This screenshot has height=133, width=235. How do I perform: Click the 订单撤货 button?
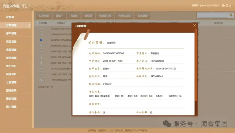142,16
